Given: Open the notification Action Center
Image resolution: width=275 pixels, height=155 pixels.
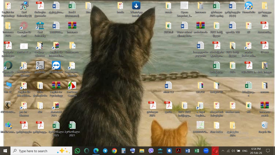Looking at the screenshot, I should [x=268, y=151].
